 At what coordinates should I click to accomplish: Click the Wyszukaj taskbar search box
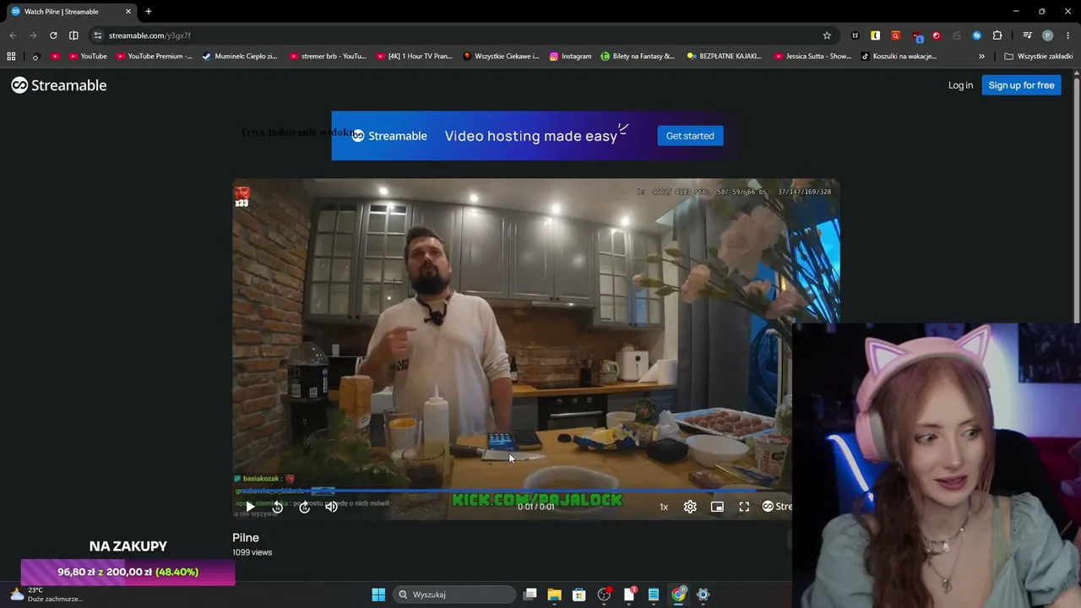pos(454,594)
